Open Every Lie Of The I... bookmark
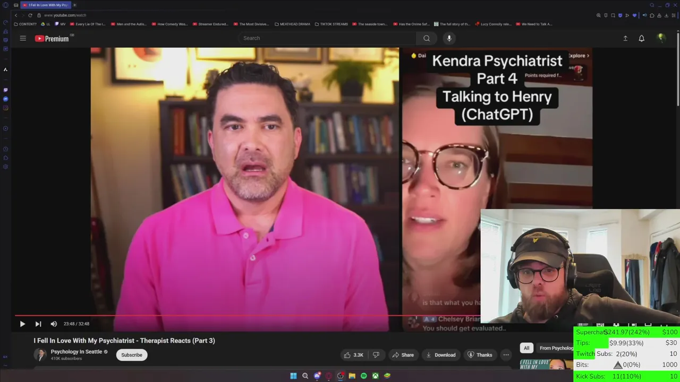This screenshot has width=680, height=382. click(88, 24)
